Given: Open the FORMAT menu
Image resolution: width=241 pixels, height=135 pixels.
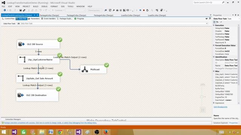Looking at the screenshot, I should 54,6.
